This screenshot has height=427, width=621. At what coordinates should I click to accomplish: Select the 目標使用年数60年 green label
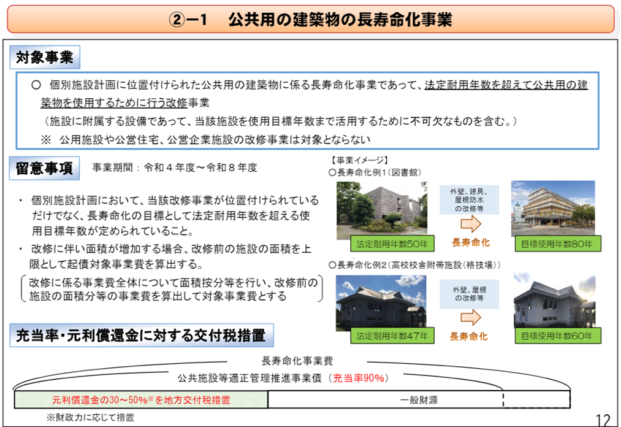(557, 336)
